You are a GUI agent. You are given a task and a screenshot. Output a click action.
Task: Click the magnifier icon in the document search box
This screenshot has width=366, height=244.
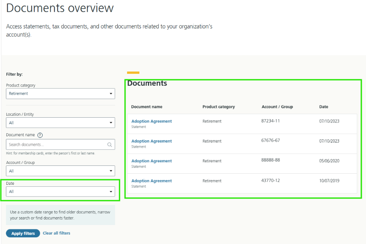pyautogui.click(x=109, y=145)
